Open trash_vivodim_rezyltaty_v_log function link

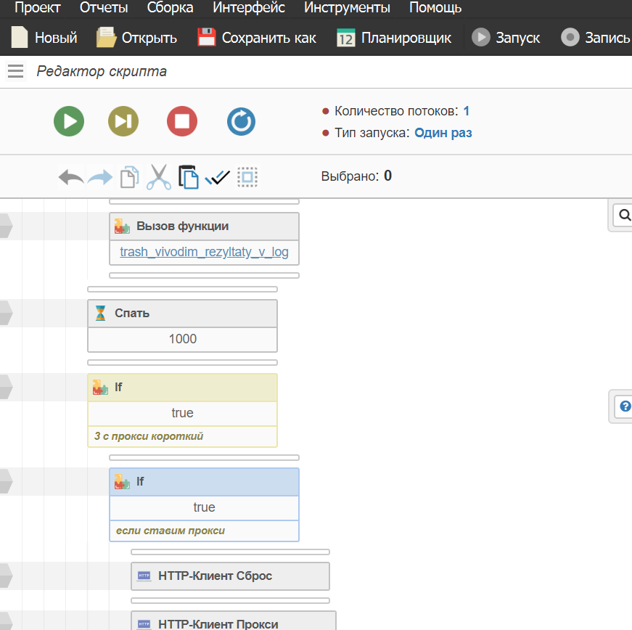(204, 252)
